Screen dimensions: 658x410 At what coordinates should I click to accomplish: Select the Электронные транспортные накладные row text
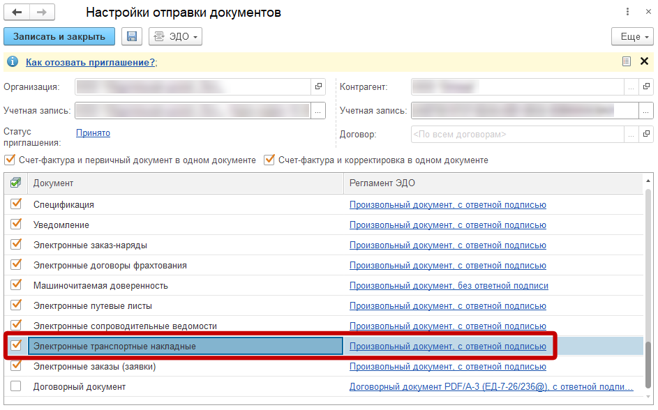point(114,347)
